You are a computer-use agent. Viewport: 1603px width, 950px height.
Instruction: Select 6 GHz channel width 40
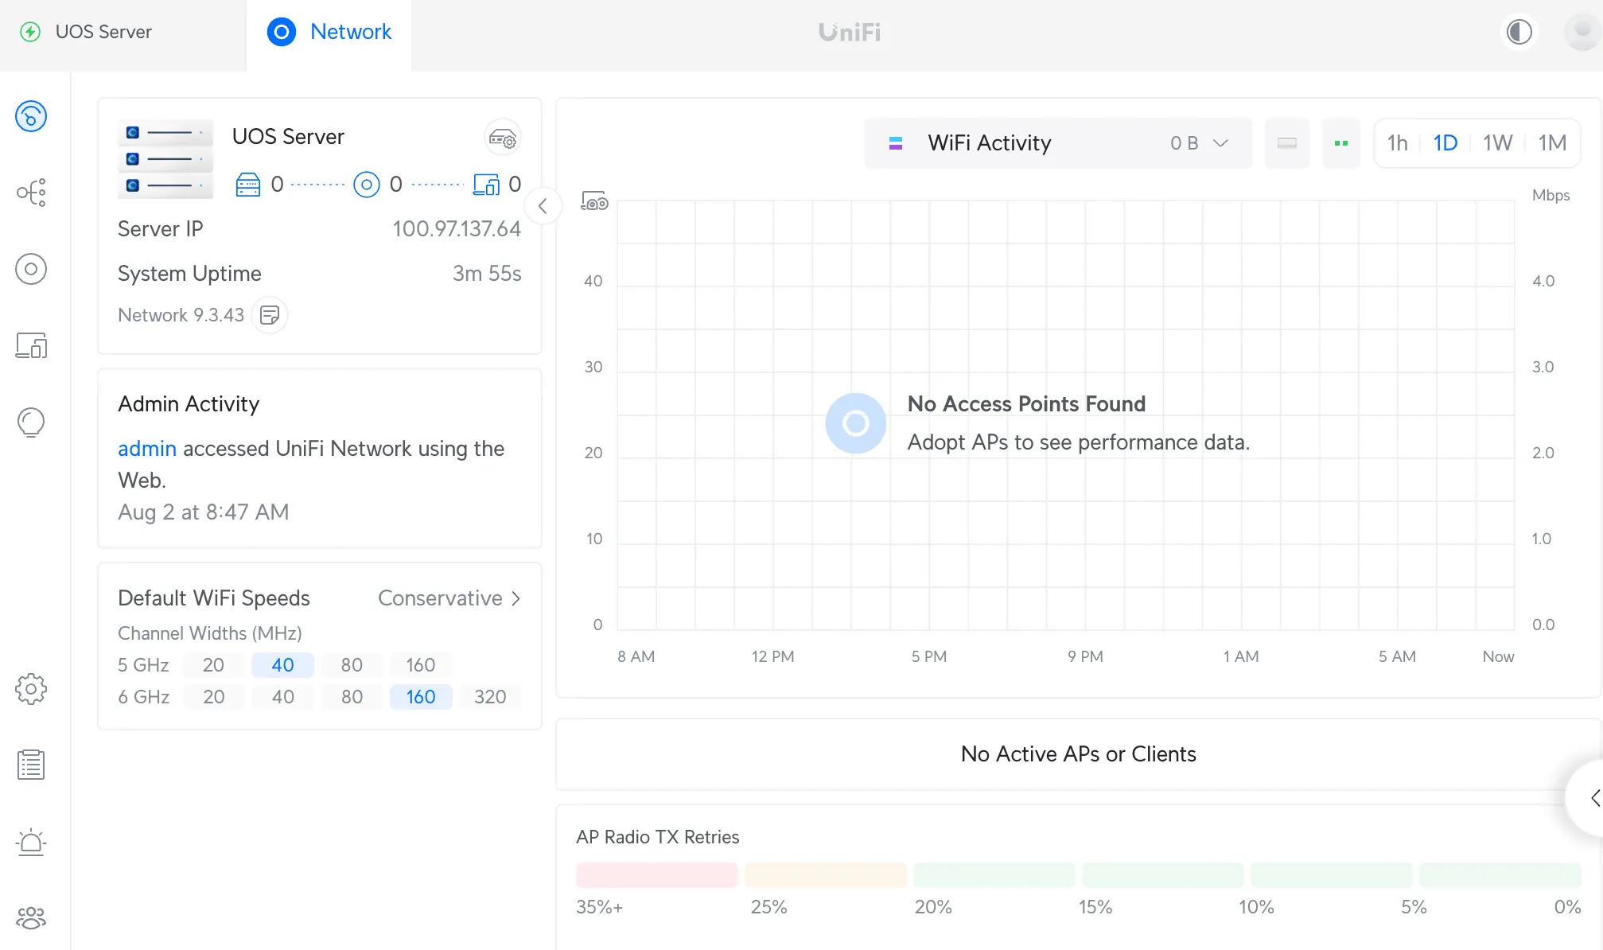[x=282, y=697]
